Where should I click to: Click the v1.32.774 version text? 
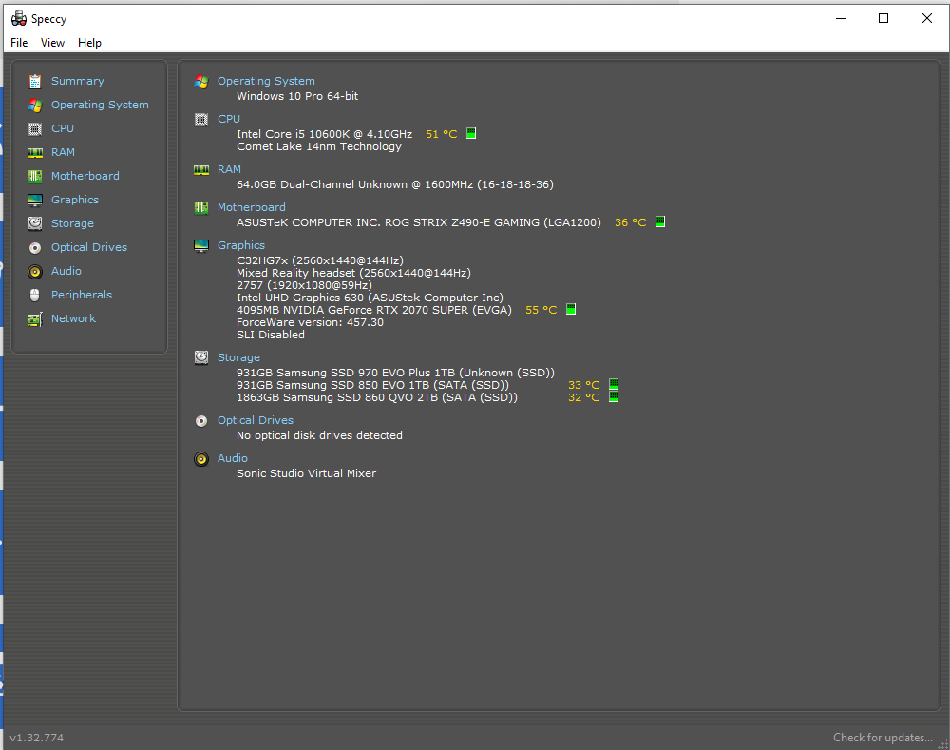[x=36, y=738]
